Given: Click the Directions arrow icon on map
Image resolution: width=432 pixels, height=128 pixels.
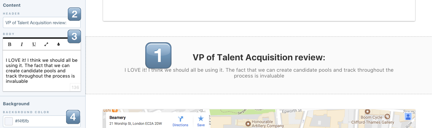Looking at the screenshot, I should pyautogui.click(x=180, y=119).
